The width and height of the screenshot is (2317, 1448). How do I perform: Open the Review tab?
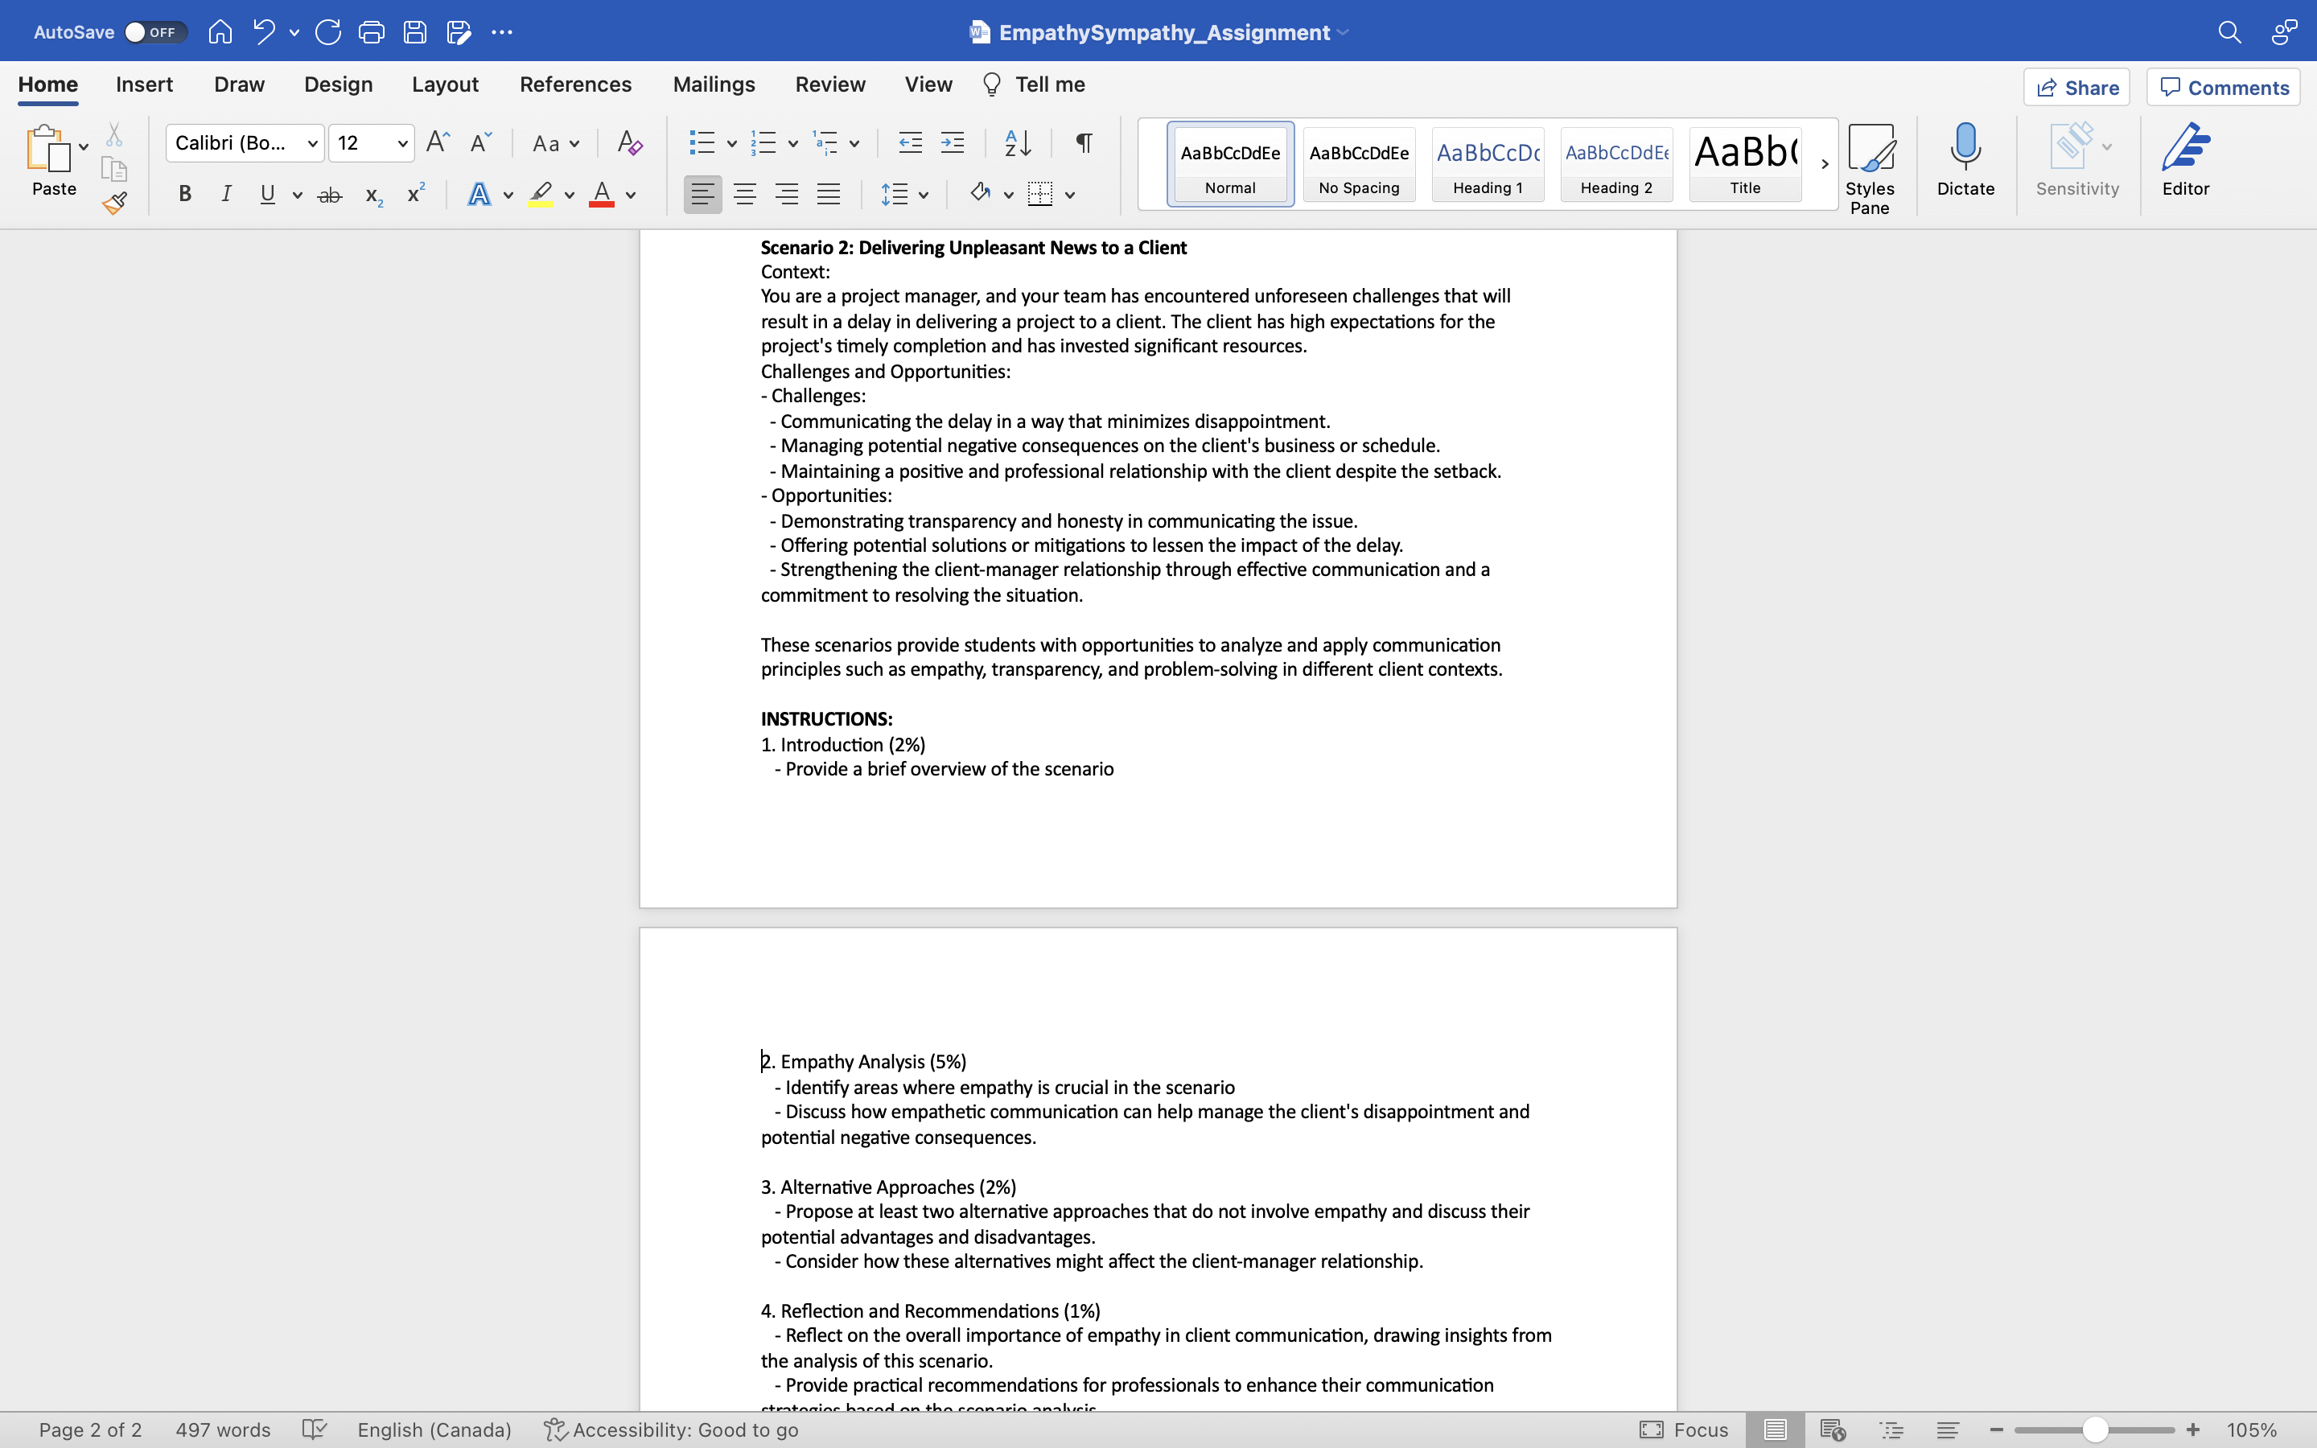(x=829, y=84)
